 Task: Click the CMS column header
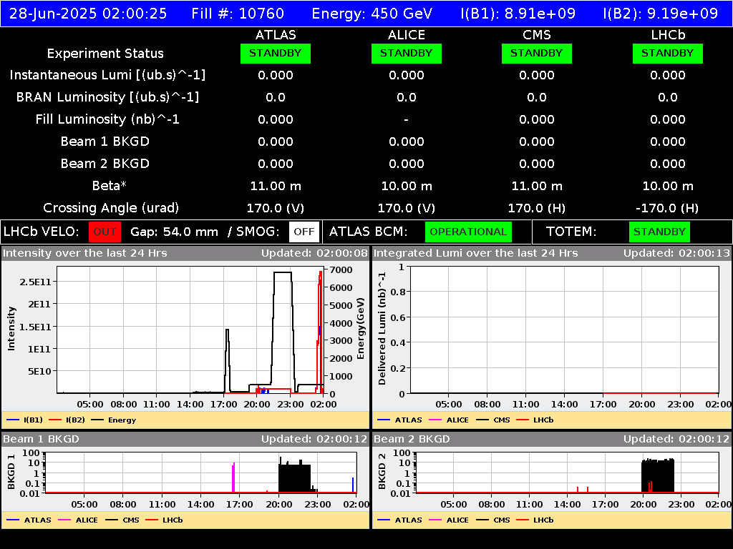537,35
